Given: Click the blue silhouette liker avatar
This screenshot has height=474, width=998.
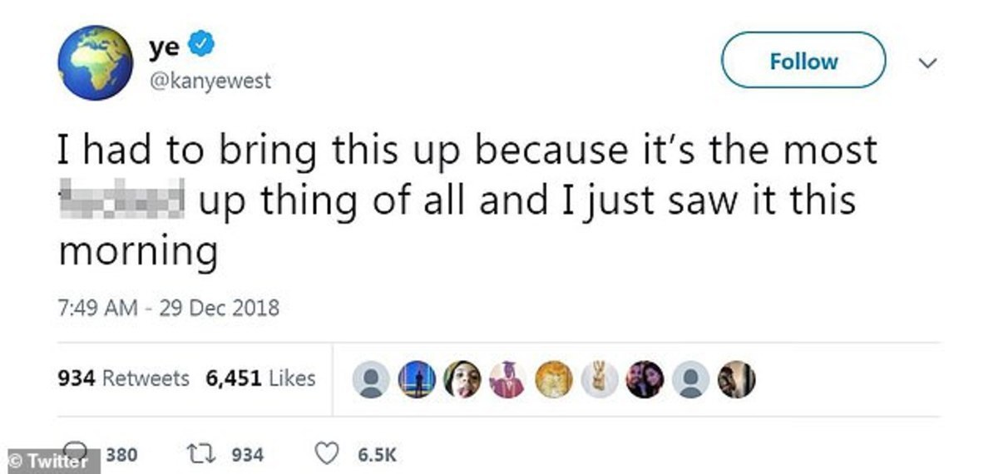Looking at the screenshot, I should tap(417, 379).
